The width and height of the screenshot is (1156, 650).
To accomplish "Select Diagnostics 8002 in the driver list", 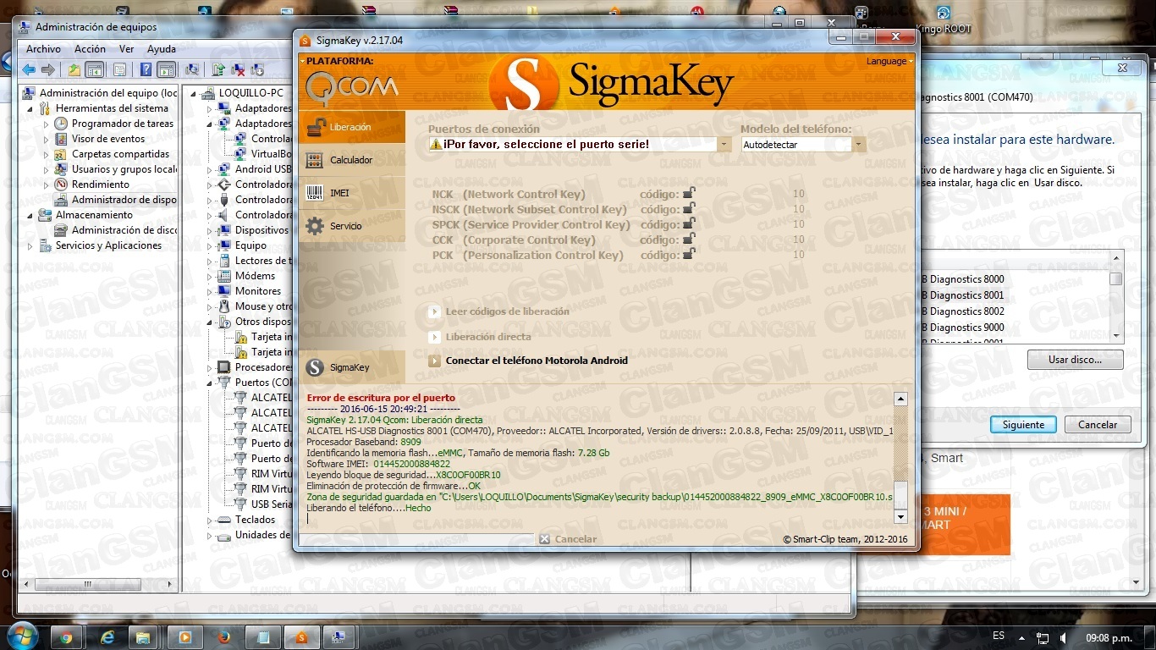I will pyautogui.click(x=962, y=311).
